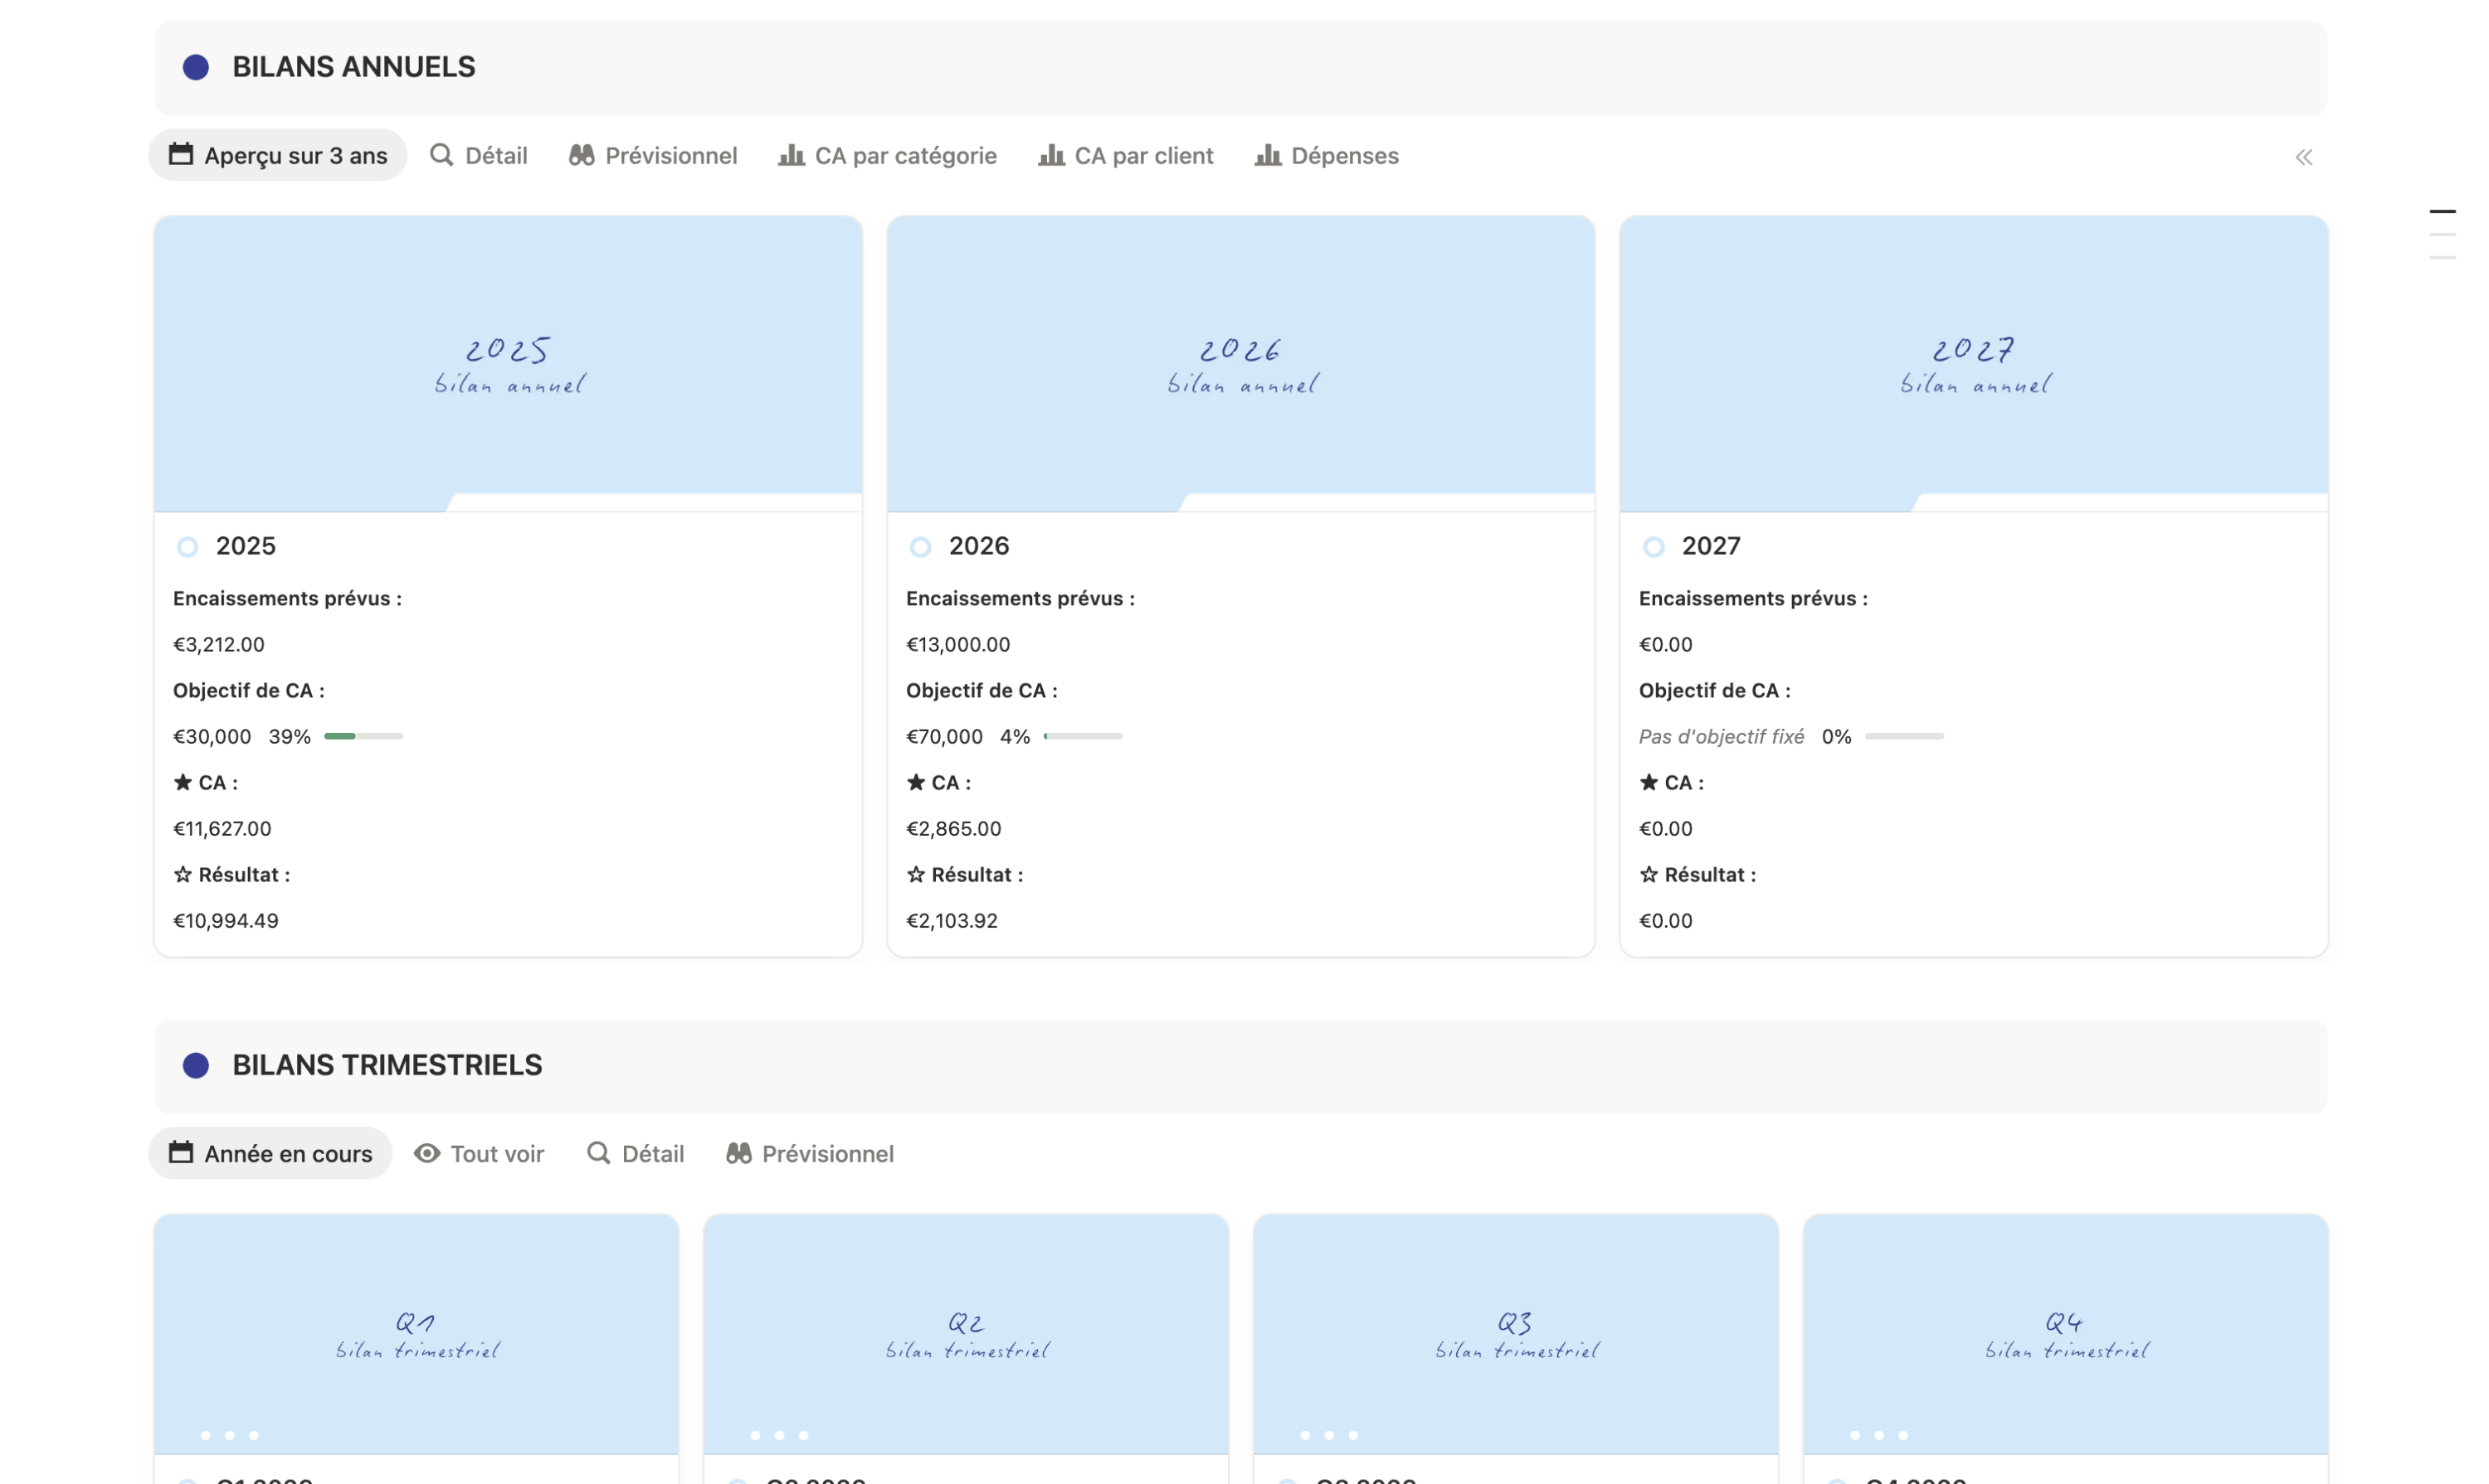Open the Q1 bilan trimestriel options menu
This screenshot has width=2489, height=1484.
229,1434
